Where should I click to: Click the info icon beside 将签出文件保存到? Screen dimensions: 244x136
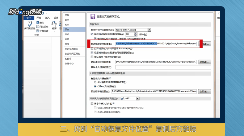[x=110, y=78]
